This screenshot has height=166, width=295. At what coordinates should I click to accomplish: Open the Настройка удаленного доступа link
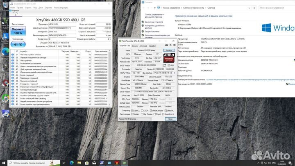click(154, 27)
